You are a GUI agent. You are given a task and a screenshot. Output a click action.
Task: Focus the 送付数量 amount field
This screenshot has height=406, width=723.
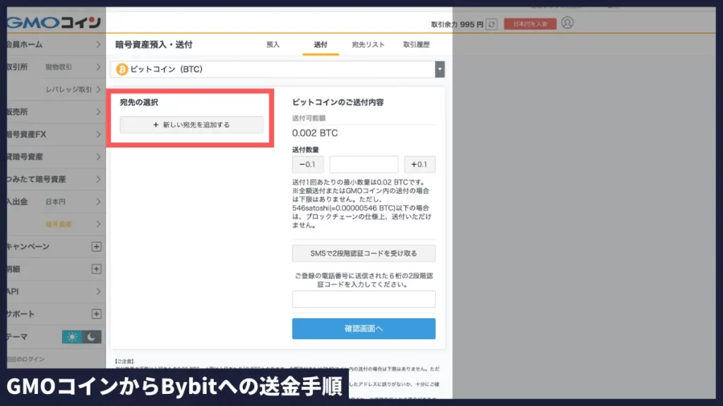364,164
